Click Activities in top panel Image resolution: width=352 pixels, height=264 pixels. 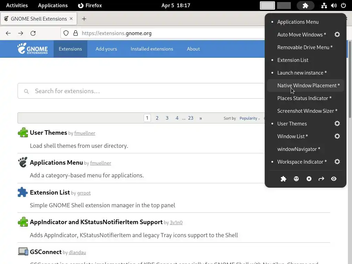17,5
